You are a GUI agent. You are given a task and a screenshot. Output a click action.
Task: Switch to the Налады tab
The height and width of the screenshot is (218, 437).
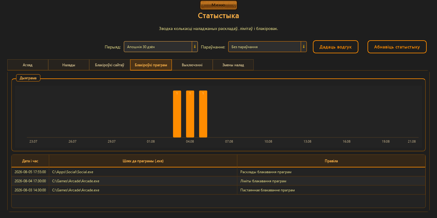tap(69, 65)
